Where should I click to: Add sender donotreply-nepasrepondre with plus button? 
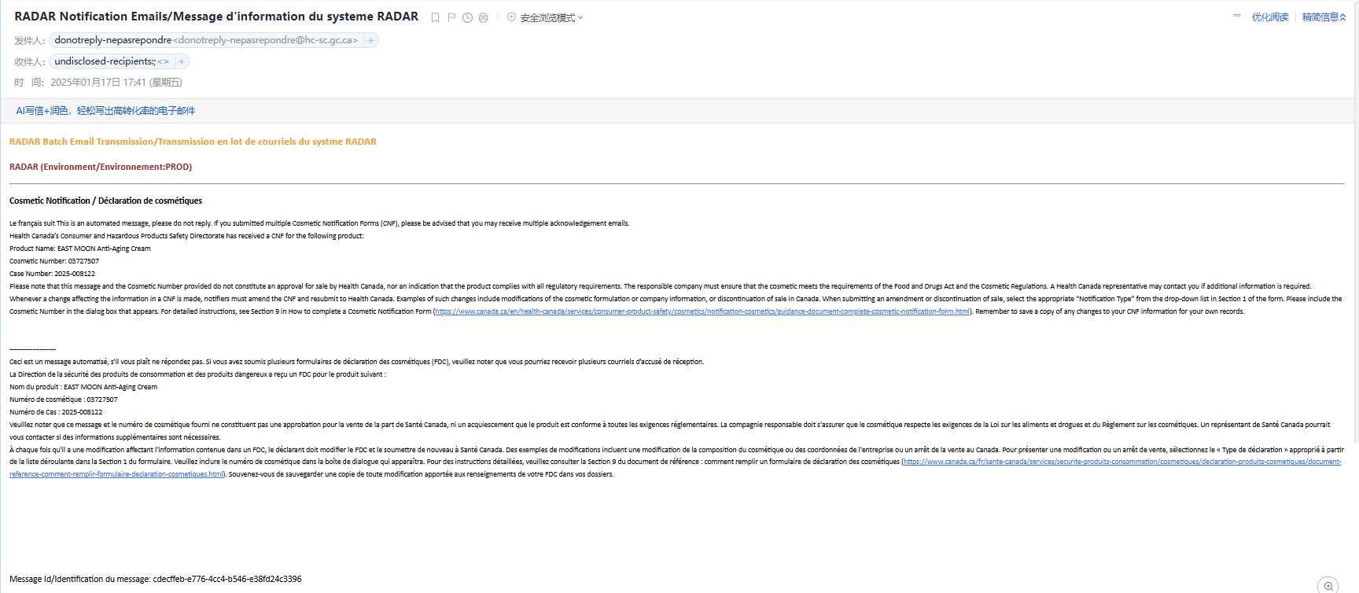pos(370,40)
